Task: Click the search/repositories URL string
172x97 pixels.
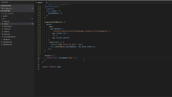Action: coord(80,31)
